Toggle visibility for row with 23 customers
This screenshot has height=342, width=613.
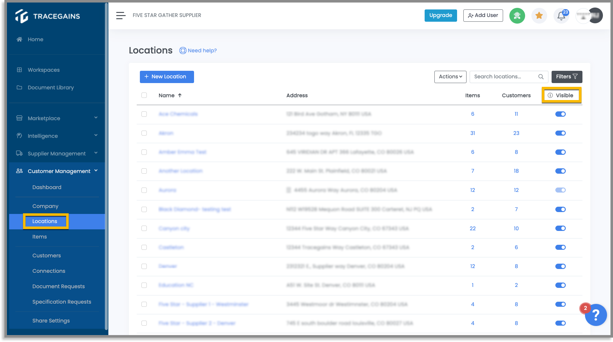560,133
